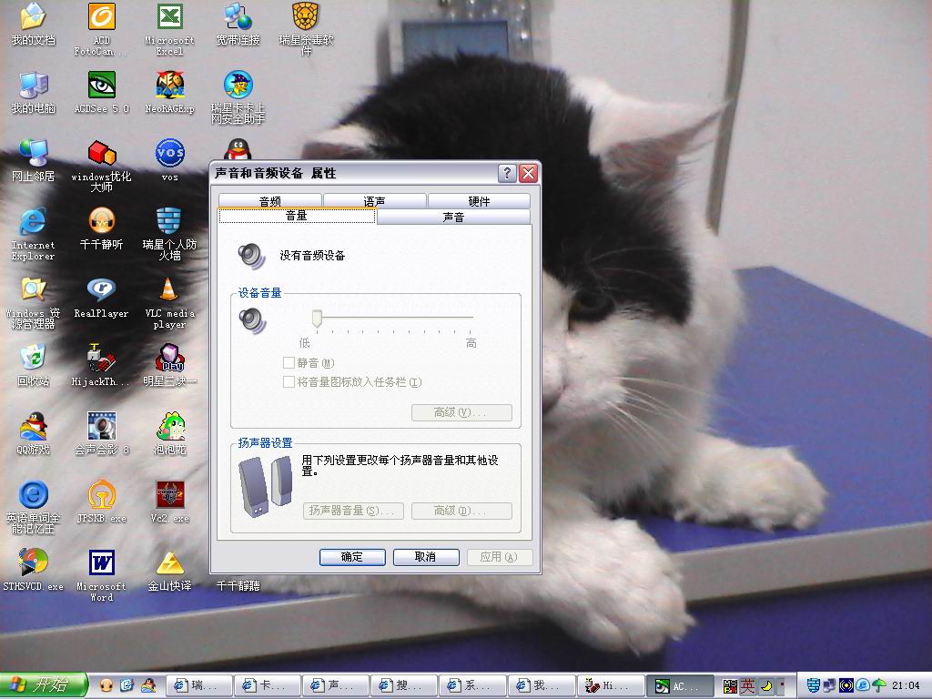Open 千千静聽 desktop shortcut label icon
This screenshot has width=932, height=699.
(x=238, y=586)
